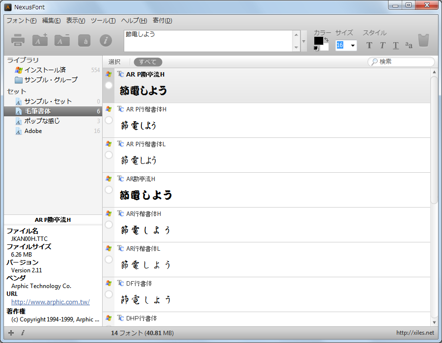The height and width of the screenshot is (343, 442).
Task: Open the ツール menu
Action: click(x=103, y=21)
